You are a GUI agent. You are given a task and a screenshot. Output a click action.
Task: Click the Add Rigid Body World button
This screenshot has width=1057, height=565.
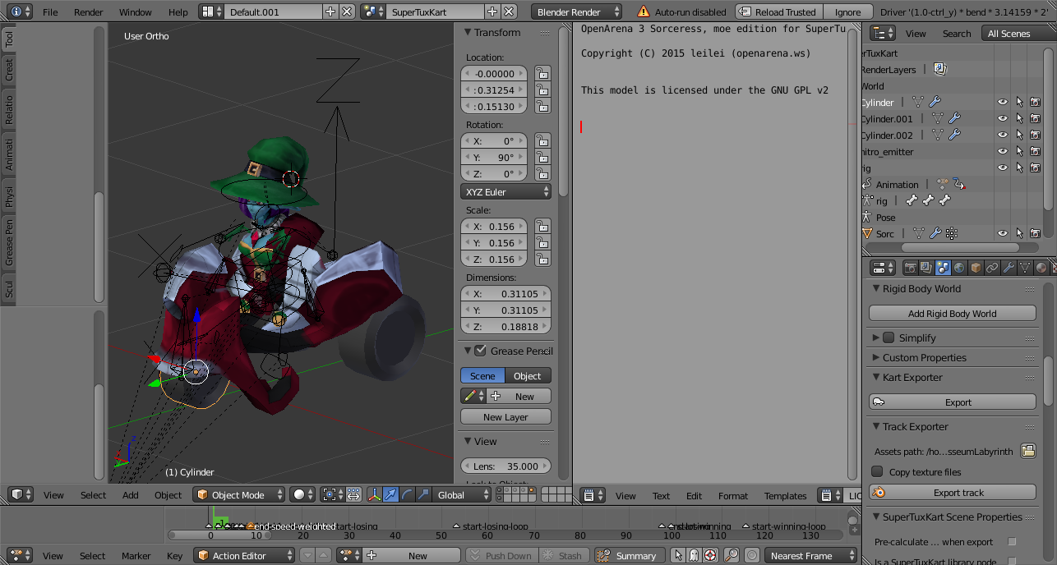[952, 314]
